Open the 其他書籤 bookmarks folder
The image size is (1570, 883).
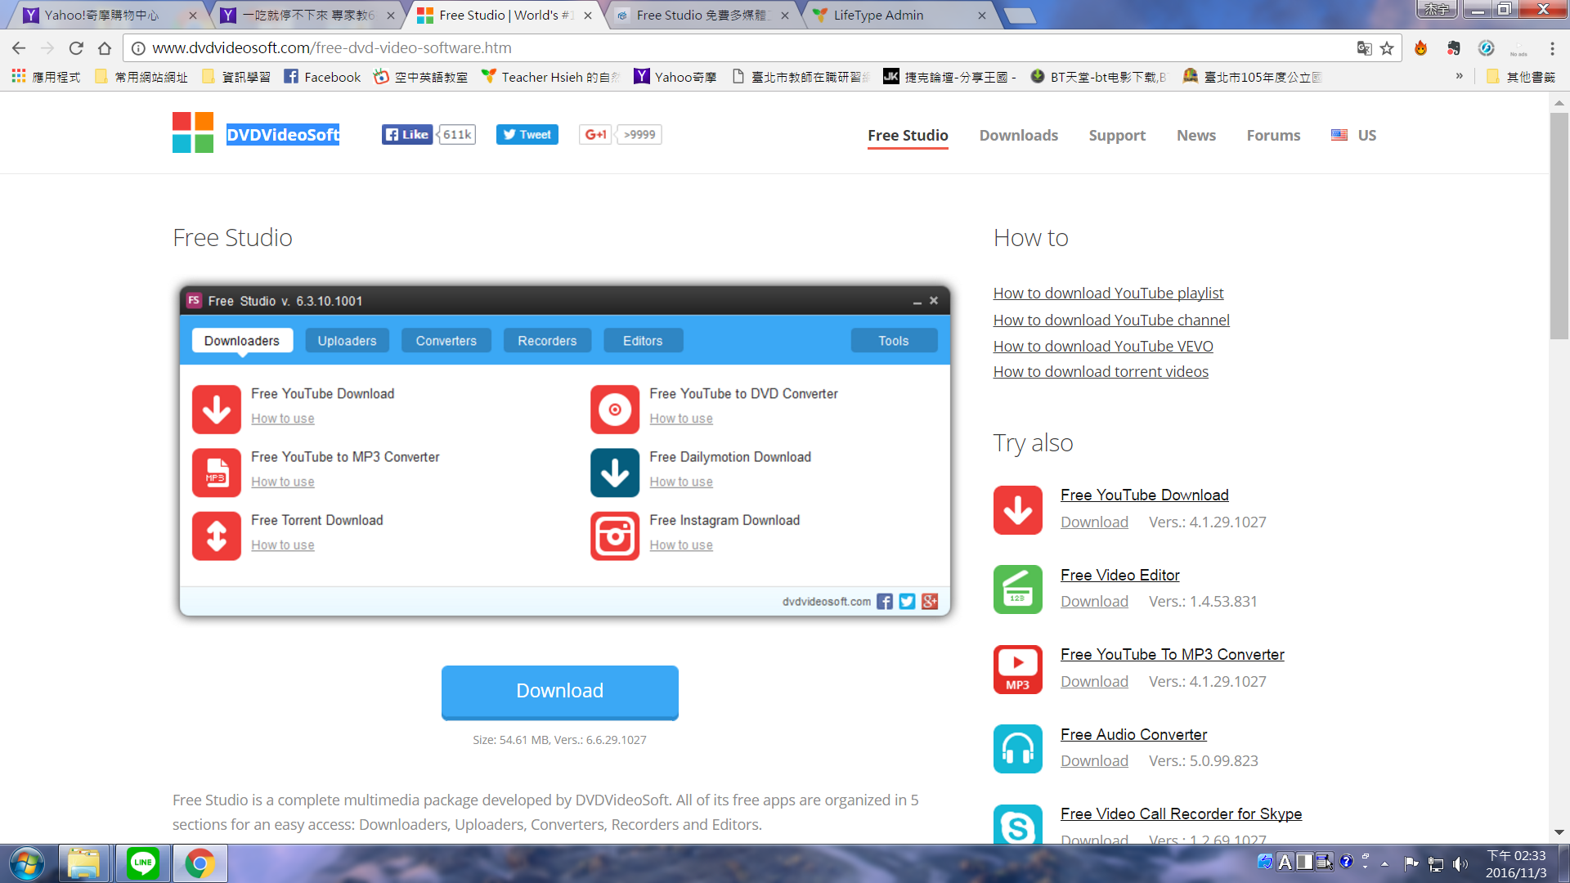pyautogui.click(x=1521, y=77)
